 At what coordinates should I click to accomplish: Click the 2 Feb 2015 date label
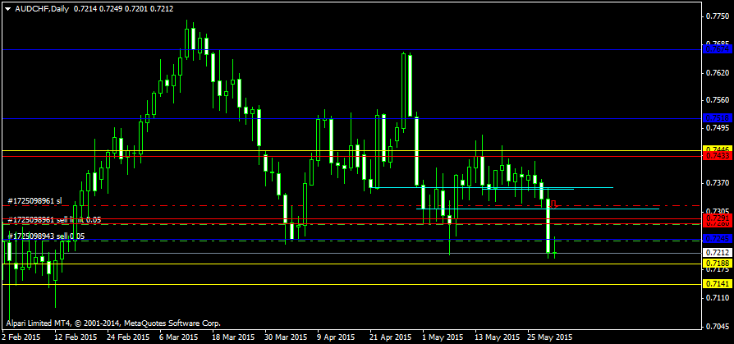[x=21, y=337]
